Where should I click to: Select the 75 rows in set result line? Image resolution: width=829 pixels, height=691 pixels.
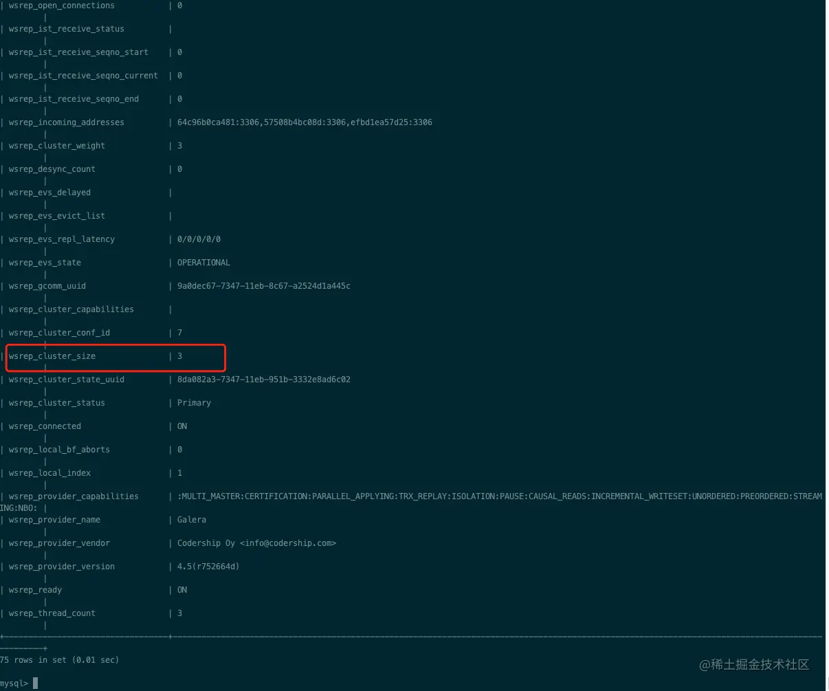60,660
